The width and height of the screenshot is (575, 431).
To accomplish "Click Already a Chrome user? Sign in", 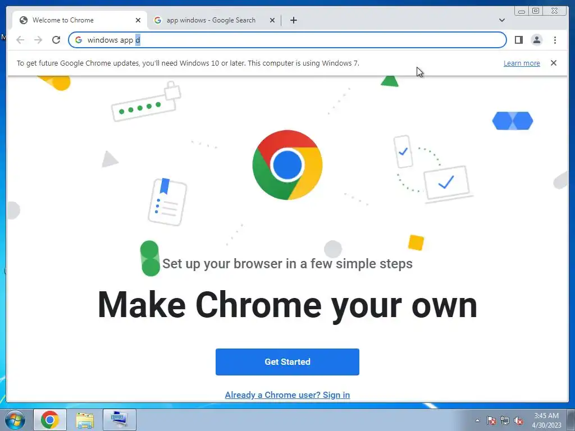I will coord(287,395).
